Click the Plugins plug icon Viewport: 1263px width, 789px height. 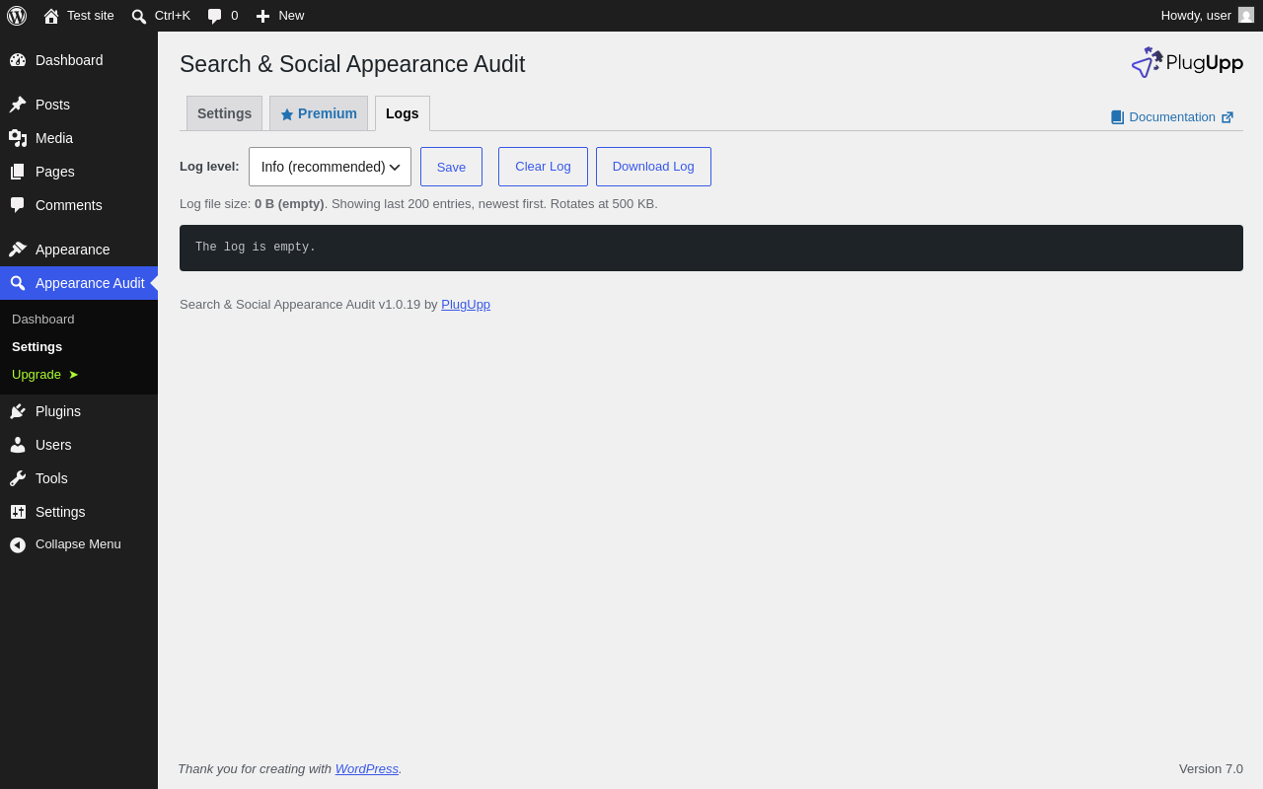point(18,411)
